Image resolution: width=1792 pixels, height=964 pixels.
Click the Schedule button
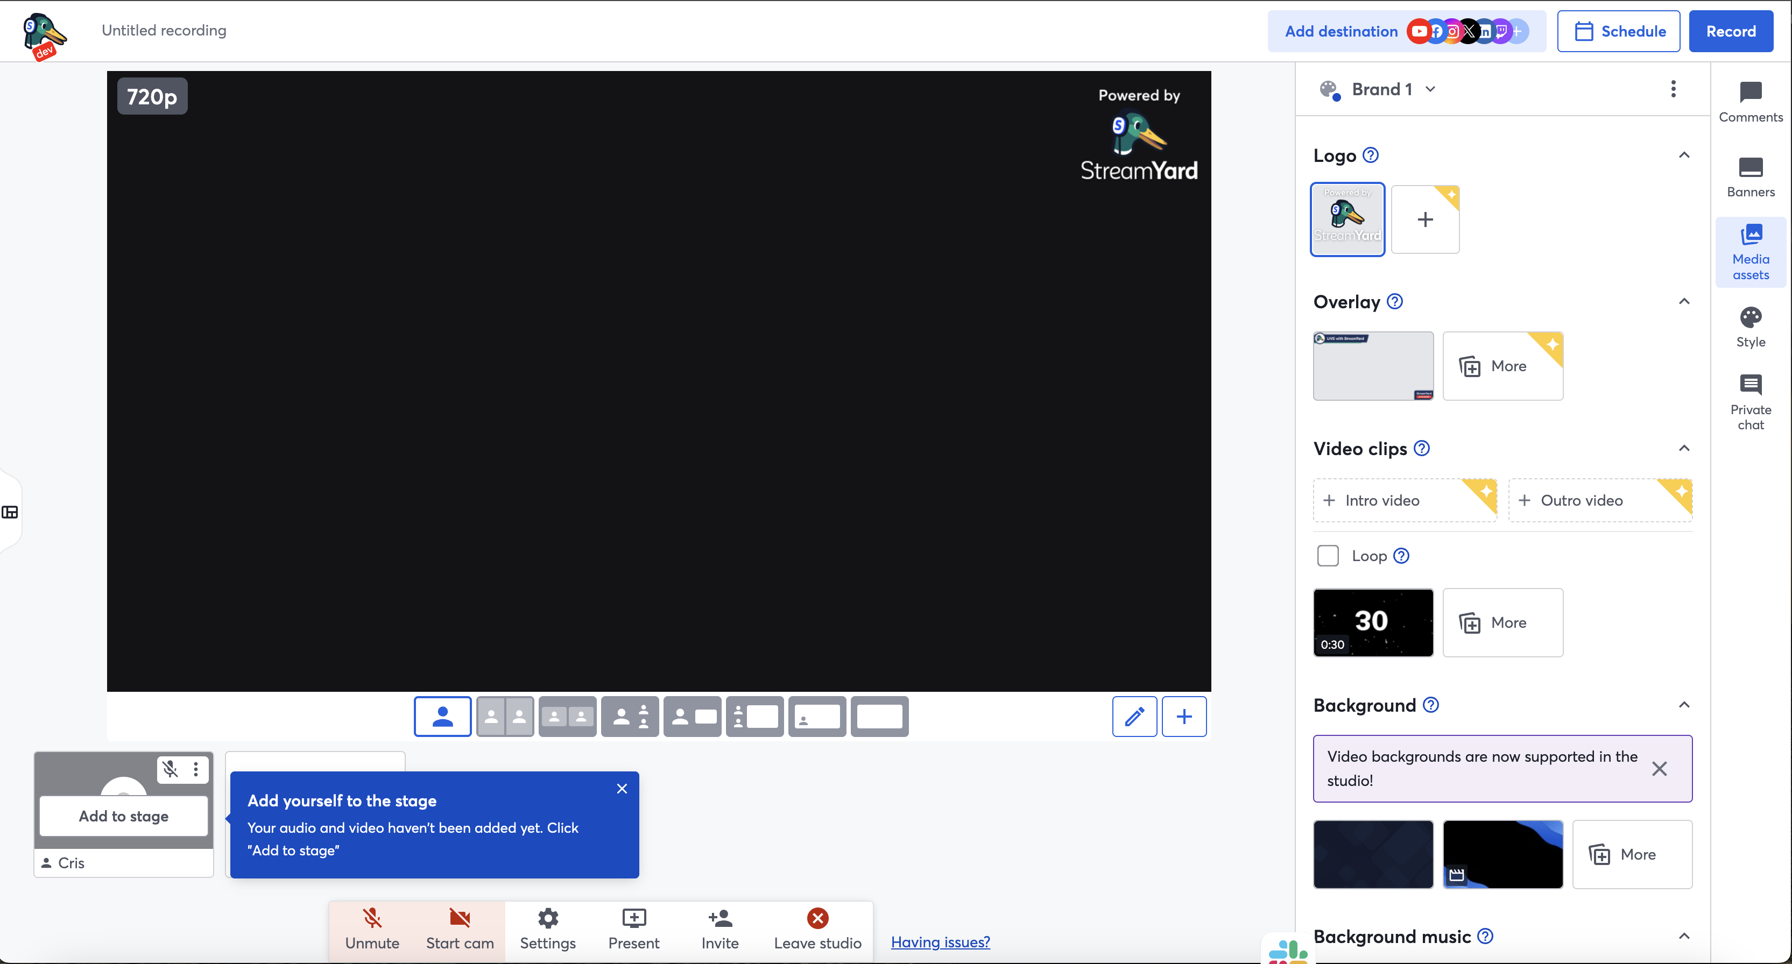1619,31
